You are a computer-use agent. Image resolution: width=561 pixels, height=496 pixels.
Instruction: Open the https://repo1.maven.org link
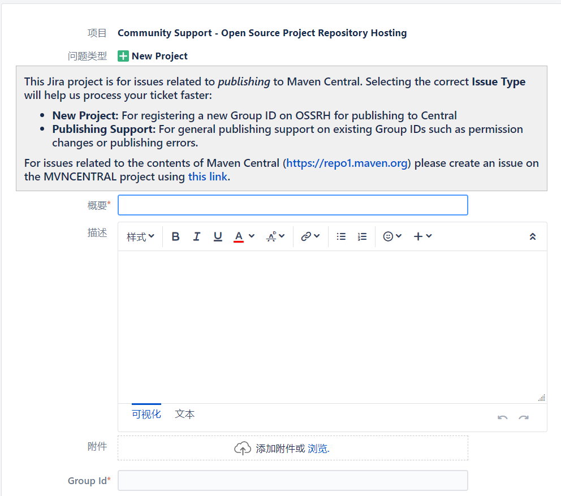pyautogui.click(x=347, y=163)
